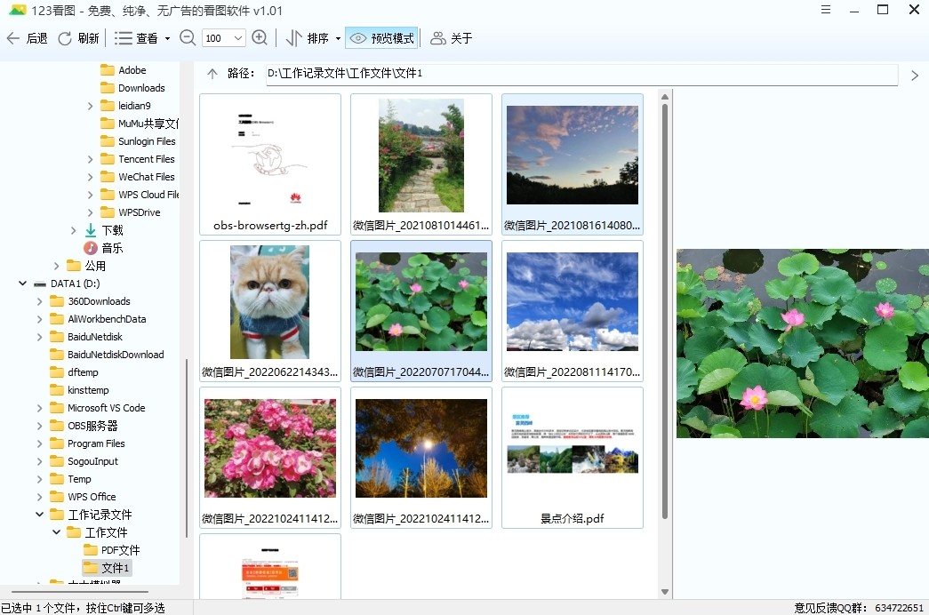Collapse the 工作记录文件 folder
The height and width of the screenshot is (615, 929).
pos(38,514)
